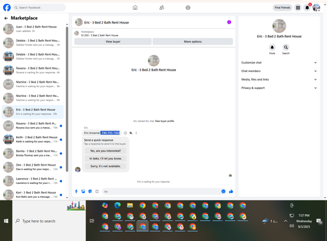
Task: Click the Facebook logo icon
Action: tap(7, 7)
